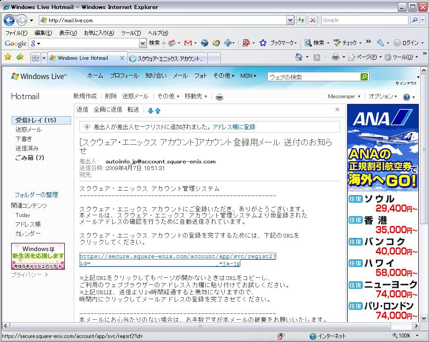This screenshot has height=342, width=429.
Task: Open Quick Tabs view icon
Action: tap(35, 58)
